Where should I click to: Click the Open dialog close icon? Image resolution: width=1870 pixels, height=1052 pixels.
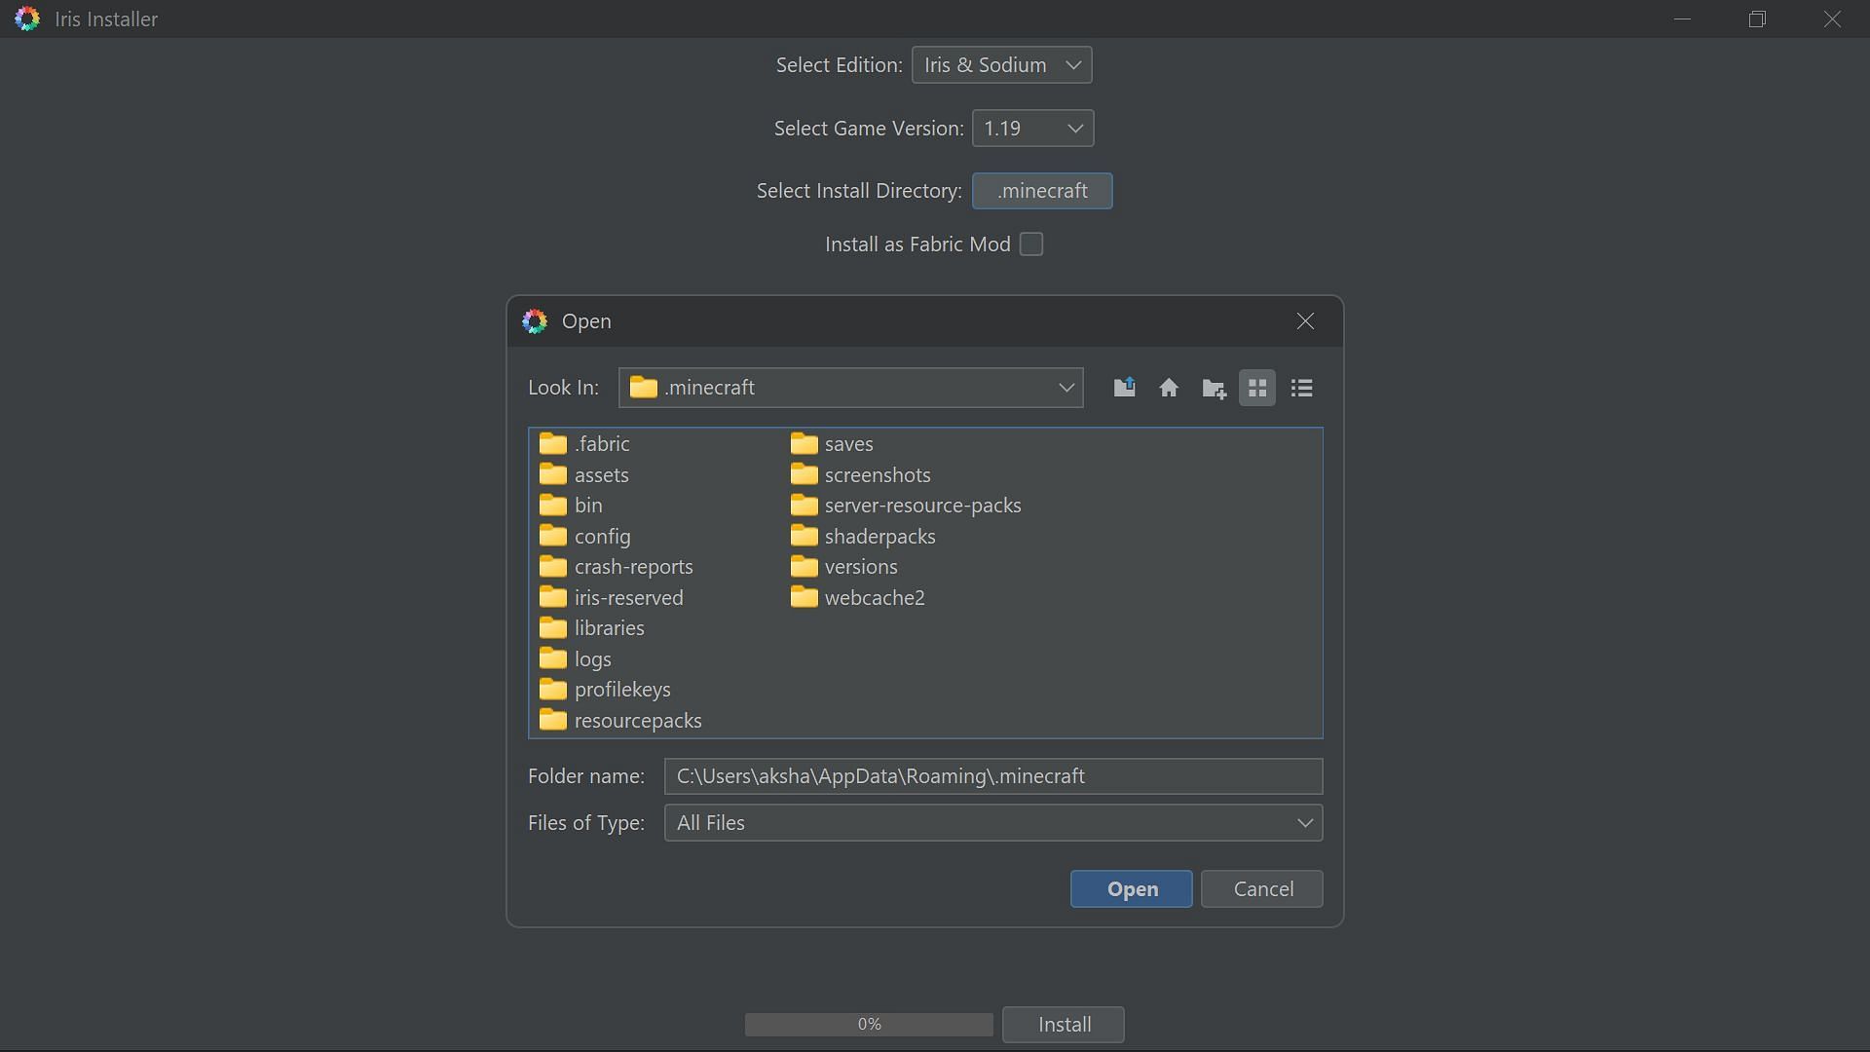[1305, 321]
